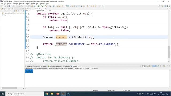Image resolution: width=171 pixels, height=96 pixels.
Task: Click the New file toolbar icon
Action: coord(2,6)
